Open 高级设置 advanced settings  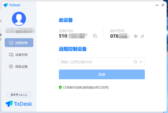[x=19, y=66]
